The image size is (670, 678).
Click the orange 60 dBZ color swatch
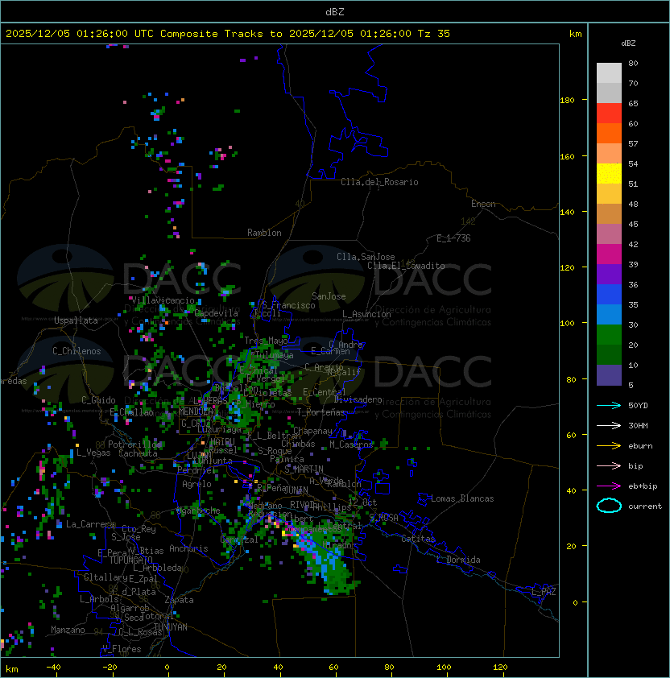609,133
